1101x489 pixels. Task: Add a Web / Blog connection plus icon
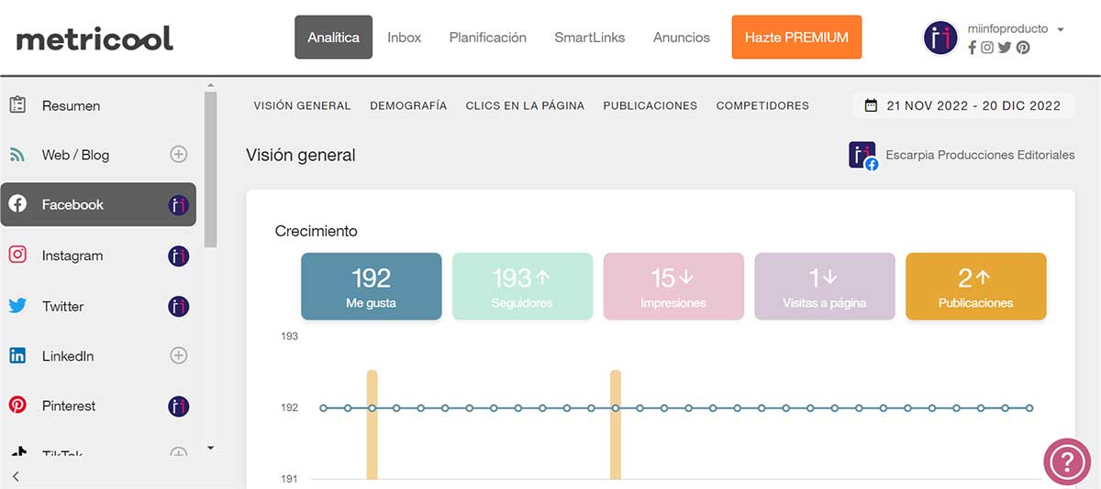pyautogui.click(x=179, y=155)
